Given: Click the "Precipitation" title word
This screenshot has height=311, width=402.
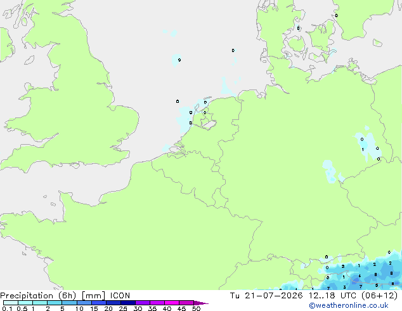Looking at the screenshot, I should pyautogui.click(x=27, y=296).
